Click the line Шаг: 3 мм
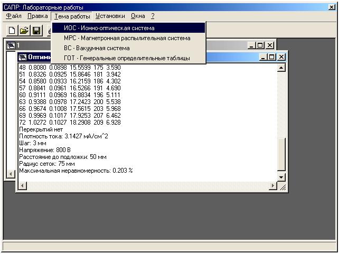The image size is (339, 254). point(33,143)
